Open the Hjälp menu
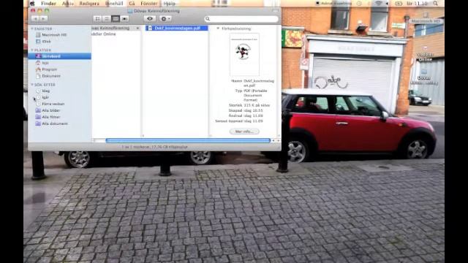Screen dimensions: 468x263 point(169,4)
